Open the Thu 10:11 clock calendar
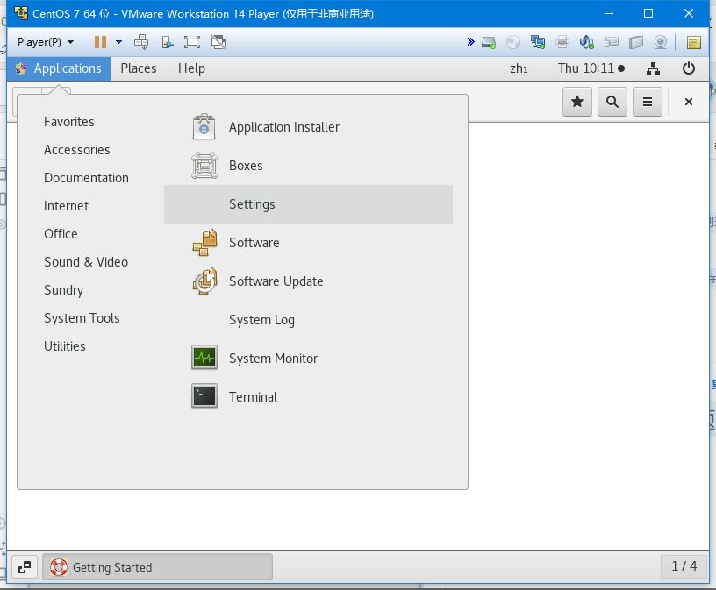The image size is (716, 590). click(589, 68)
